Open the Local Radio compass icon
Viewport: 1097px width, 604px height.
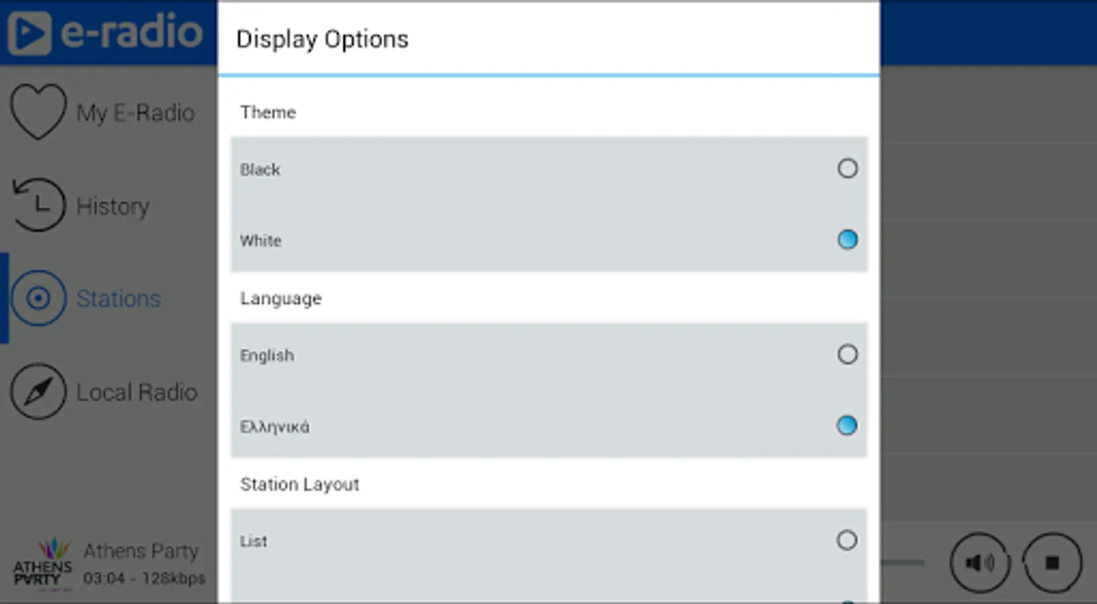tap(38, 391)
